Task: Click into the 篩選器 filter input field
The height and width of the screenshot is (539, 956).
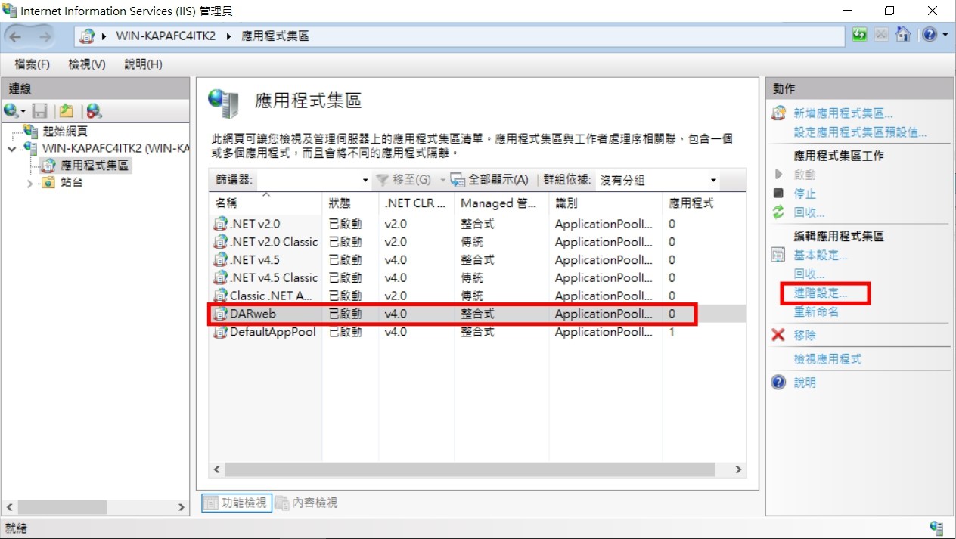Action: pos(308,180)
